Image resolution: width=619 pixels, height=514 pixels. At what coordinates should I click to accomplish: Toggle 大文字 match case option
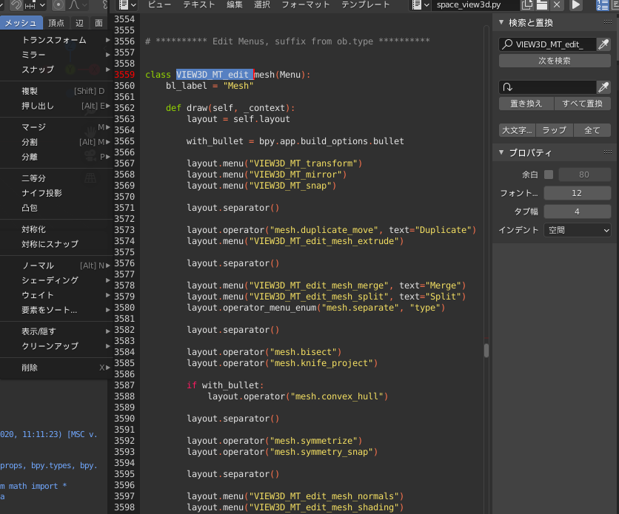517,130
